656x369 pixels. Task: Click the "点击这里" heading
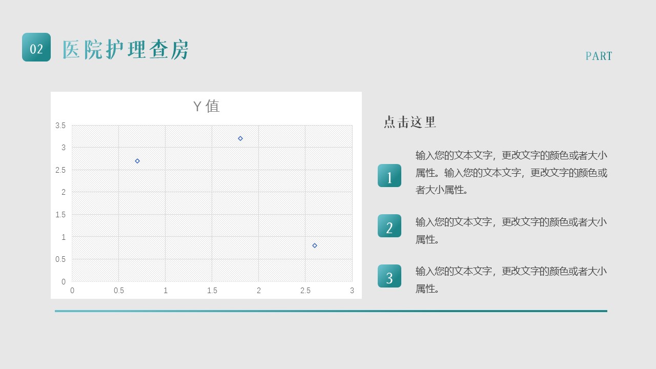coord(410,122)
